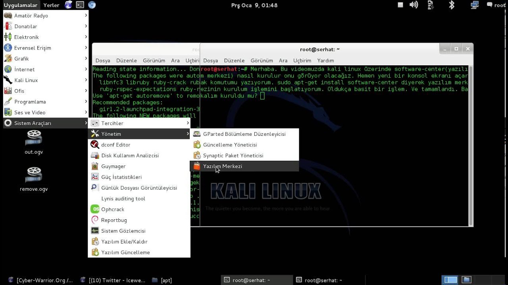Click the Günlük Dosyası Görüntüleyicisi icon
The image size is (508, 285).
point(95,188)
